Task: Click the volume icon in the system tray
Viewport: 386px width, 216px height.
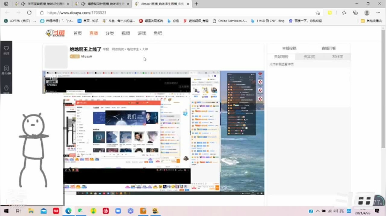Action: tap(336, 211)
